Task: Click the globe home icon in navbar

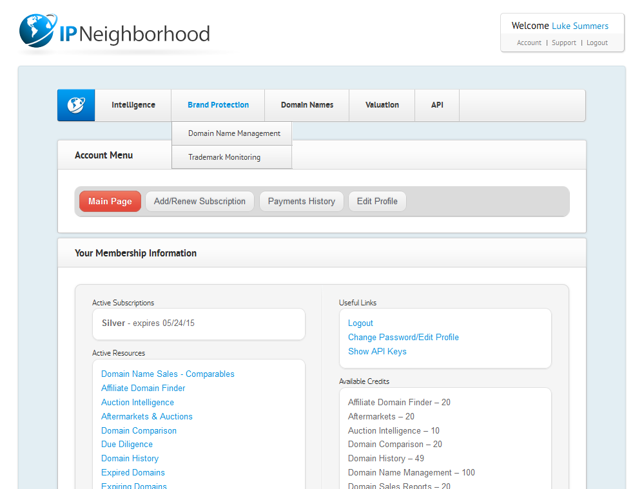Action: click(x=76, y=105)
